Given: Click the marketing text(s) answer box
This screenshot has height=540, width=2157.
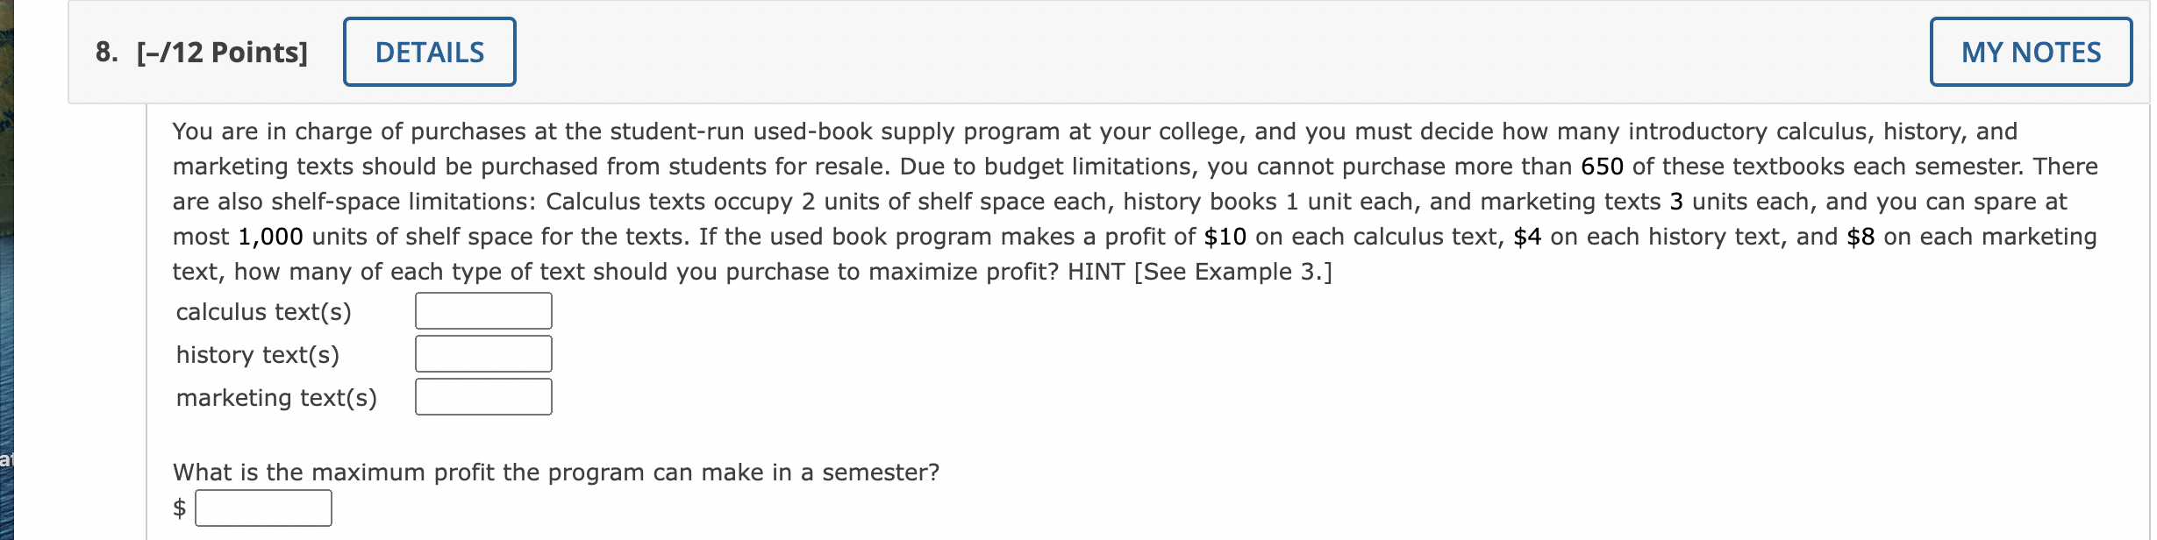Looking at the screenshot, I should coord(482,395).
